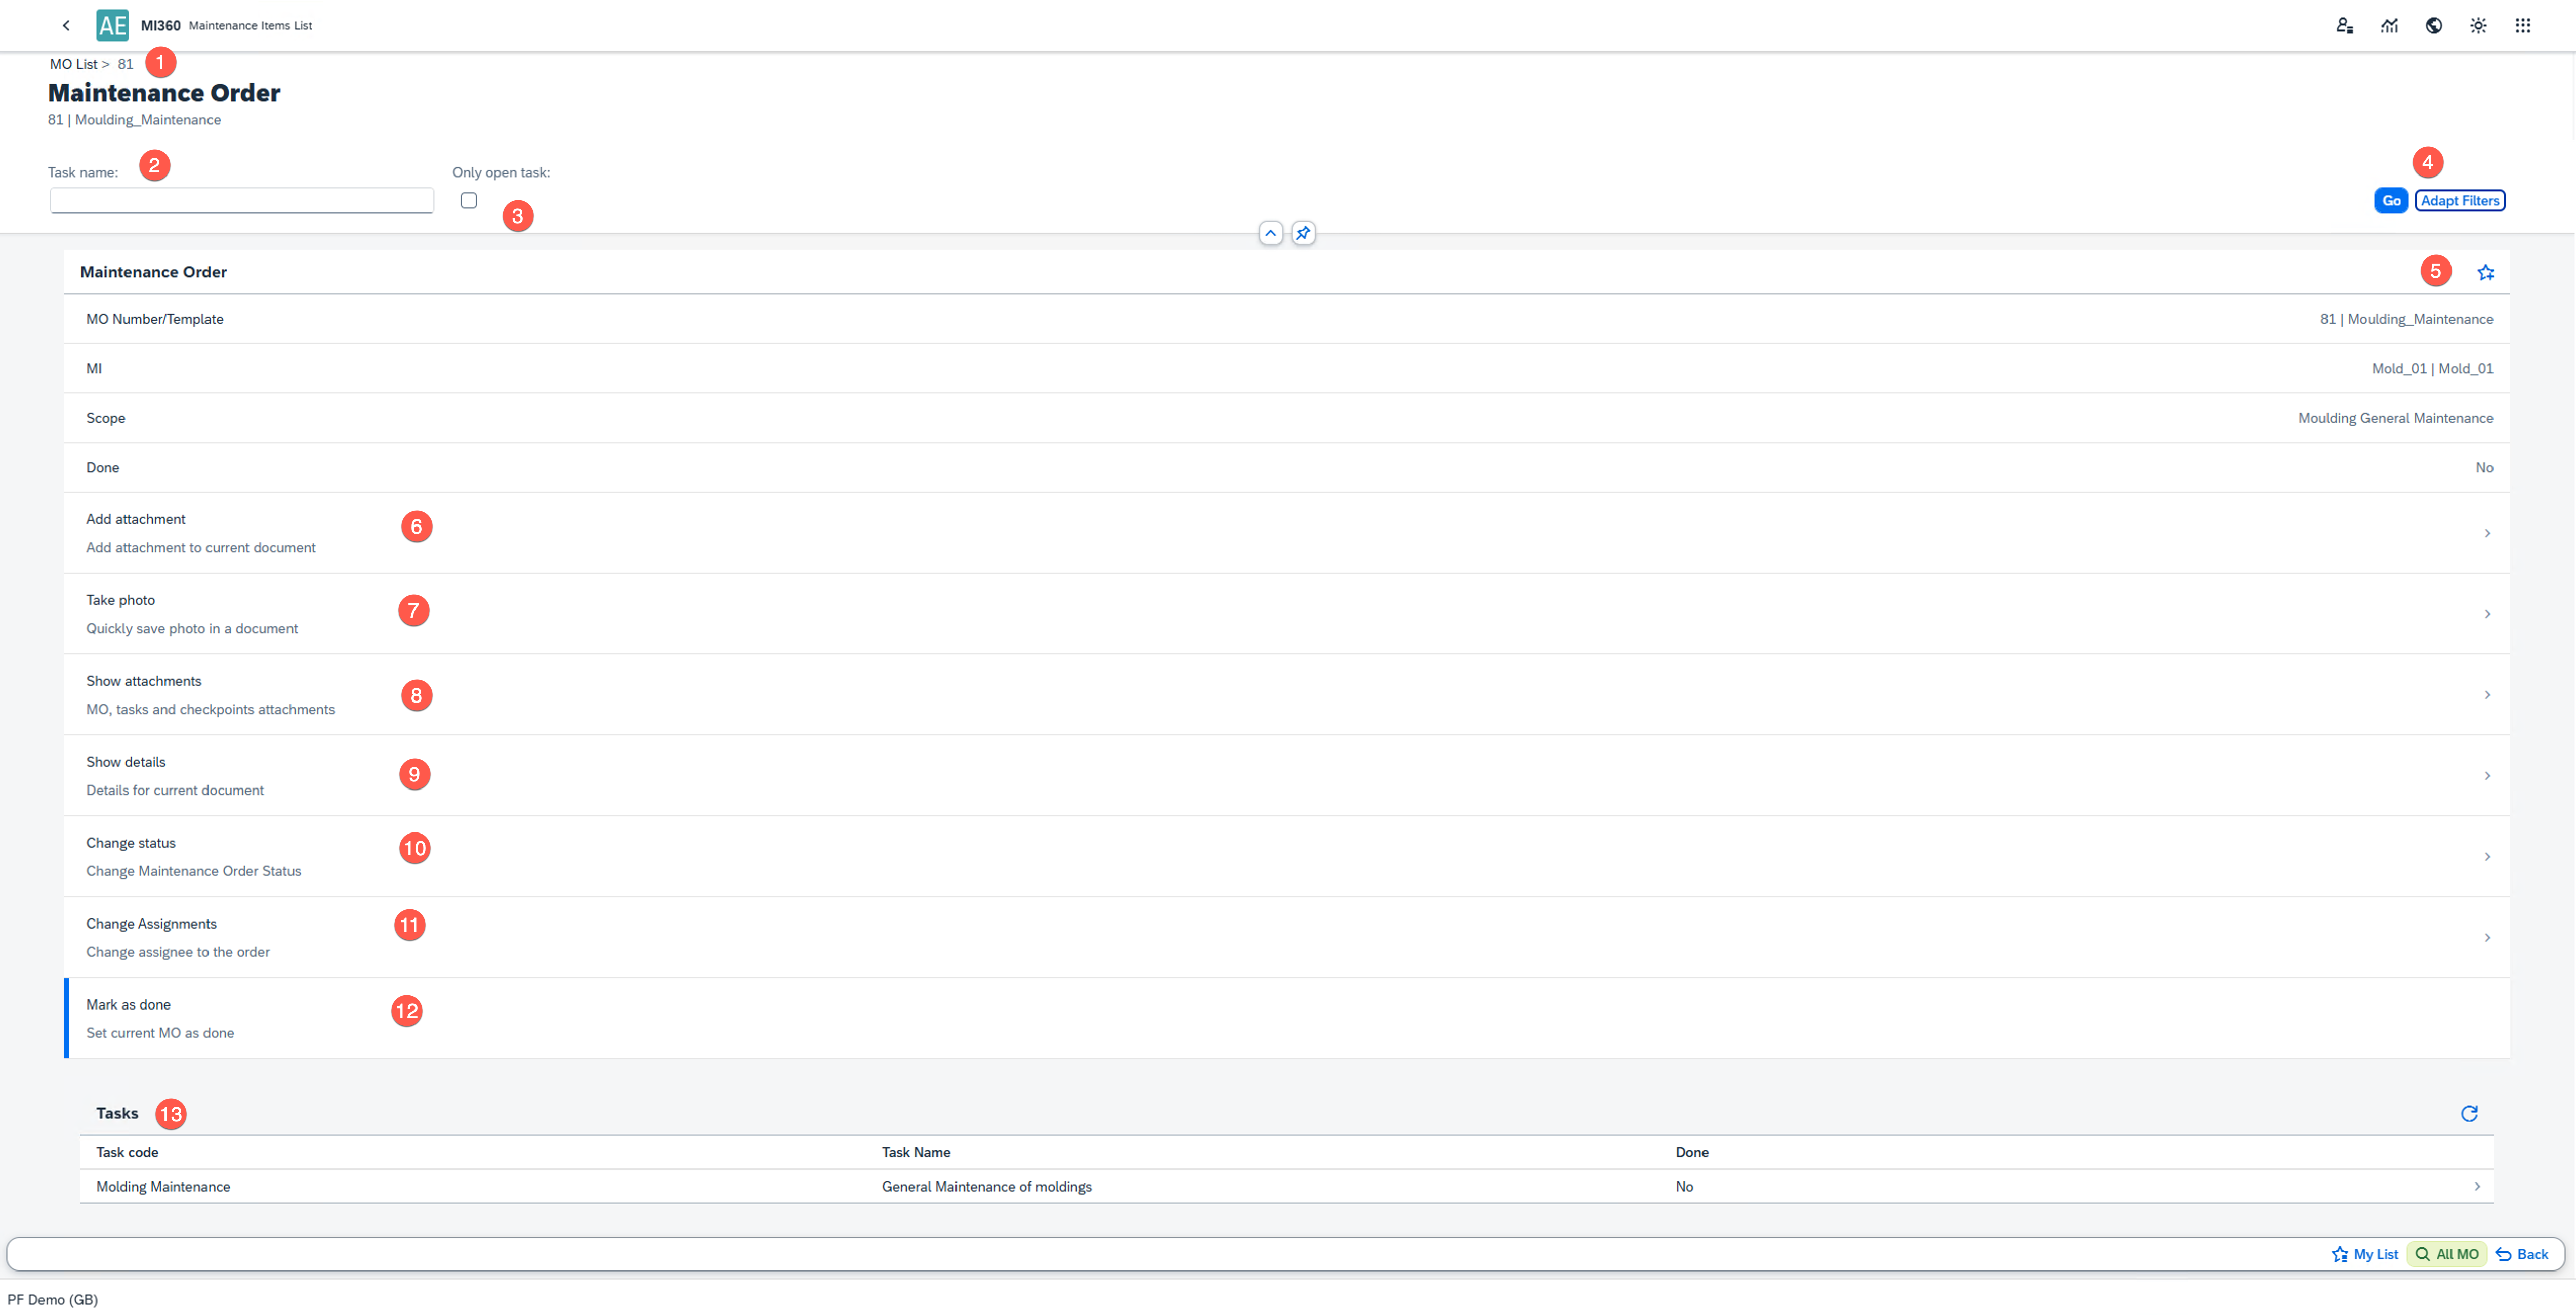Open the Show attachments item
The width and height of the screenshot is (2576, 1315).
[1286, 694]
